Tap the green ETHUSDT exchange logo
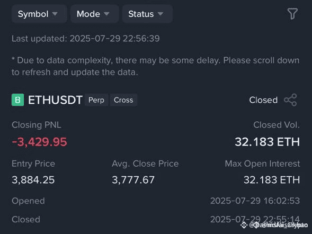312x234 pixels. pos(17,100)
